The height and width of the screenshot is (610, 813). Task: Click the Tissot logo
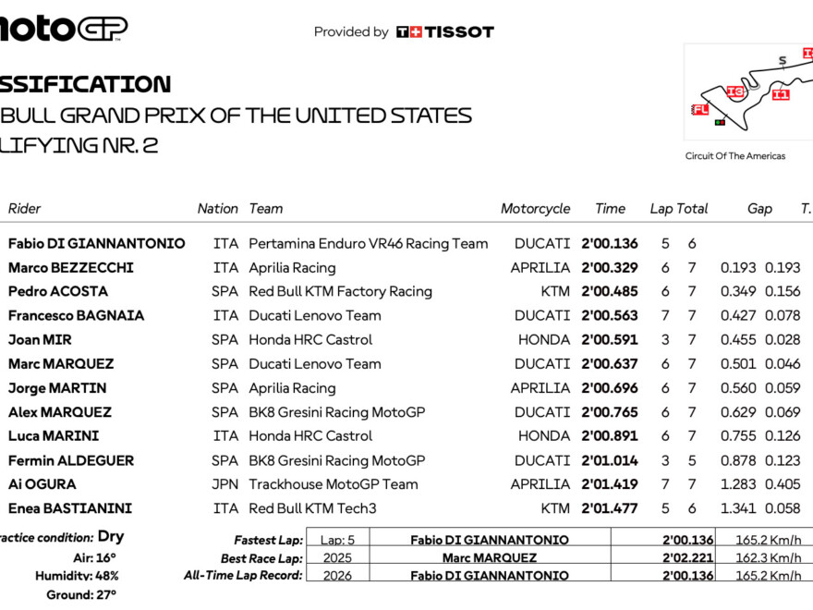[445, 31]
